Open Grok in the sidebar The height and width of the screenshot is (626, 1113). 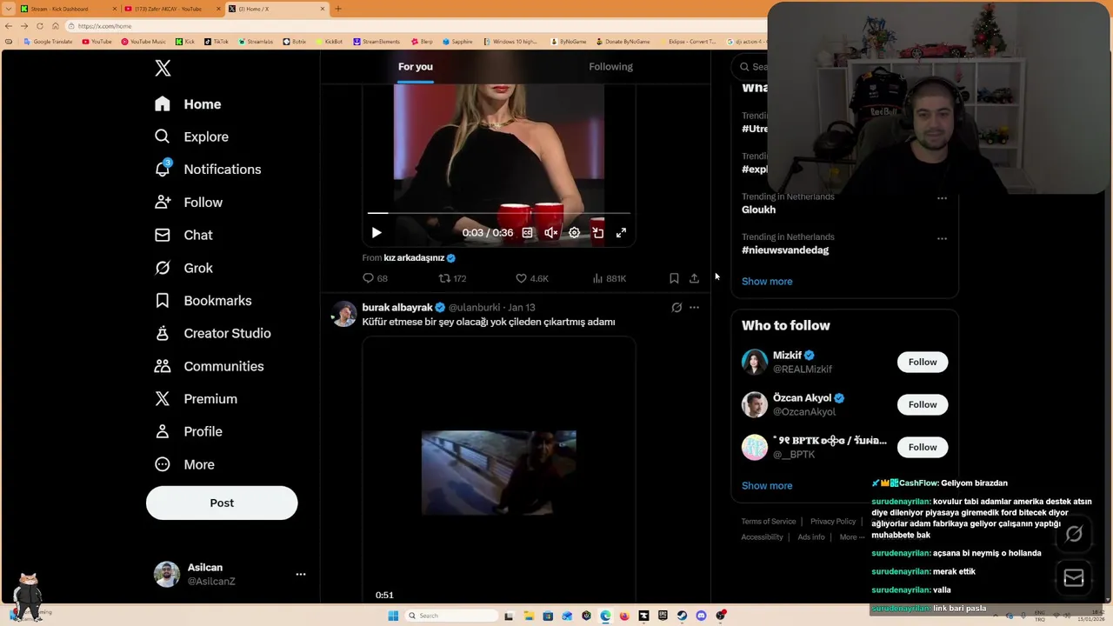point(183,268)
